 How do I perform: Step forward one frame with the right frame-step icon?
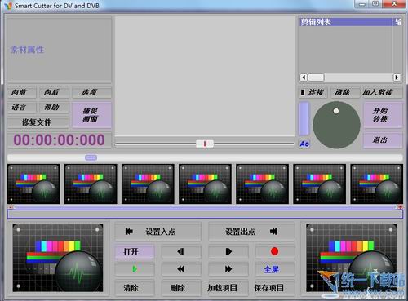pos(228,251)
